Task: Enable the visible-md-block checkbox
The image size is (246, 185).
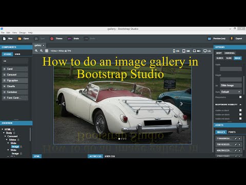Action: coord(240,119)
